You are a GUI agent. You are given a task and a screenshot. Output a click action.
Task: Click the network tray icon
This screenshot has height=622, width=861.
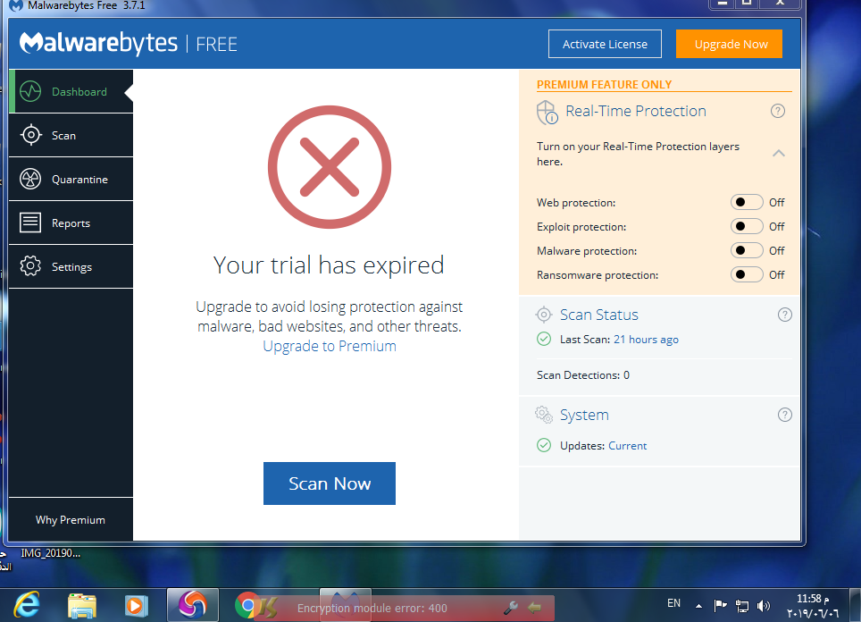tap(742, 606)
